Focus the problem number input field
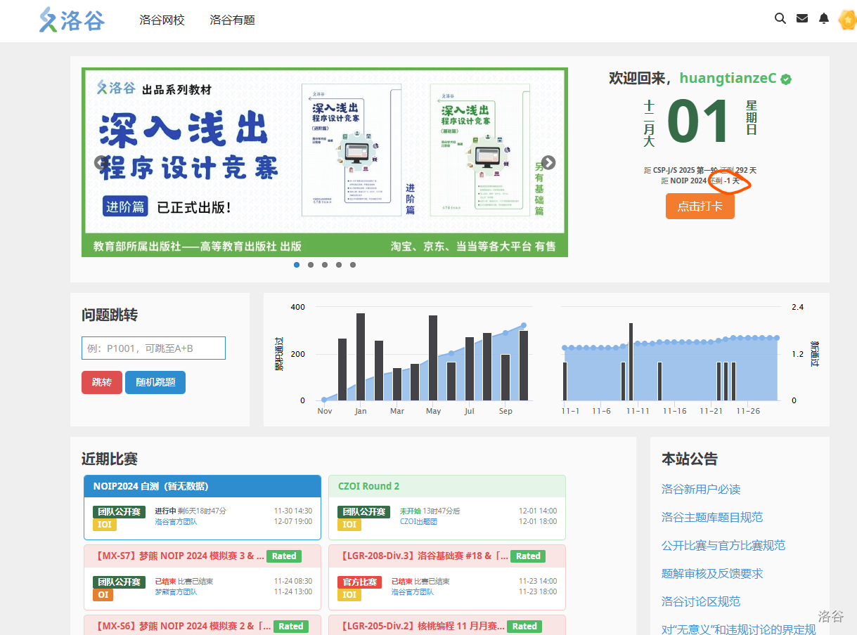 [153, 348]
